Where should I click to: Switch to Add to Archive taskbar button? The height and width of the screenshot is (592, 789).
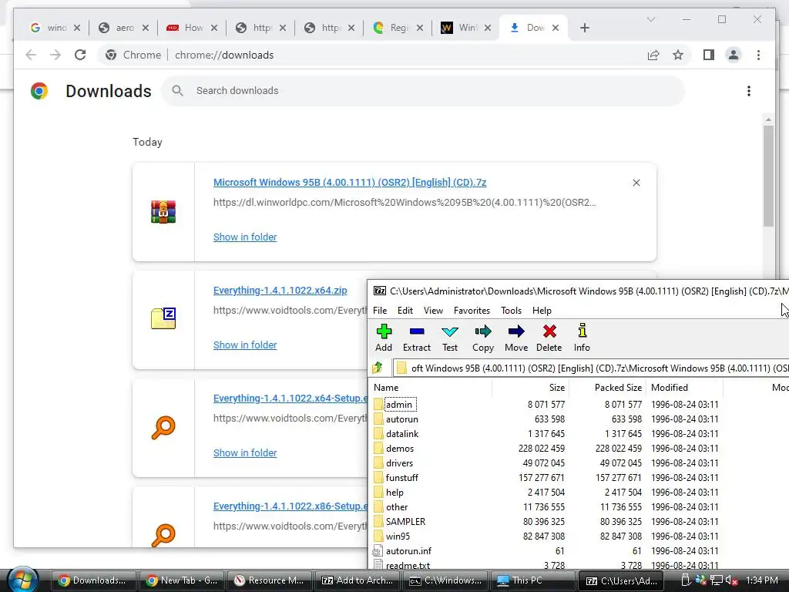358,580
